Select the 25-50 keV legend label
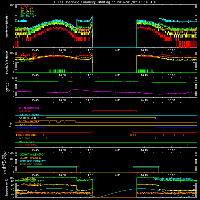This screenshot has width=200, height=200. 27,13
